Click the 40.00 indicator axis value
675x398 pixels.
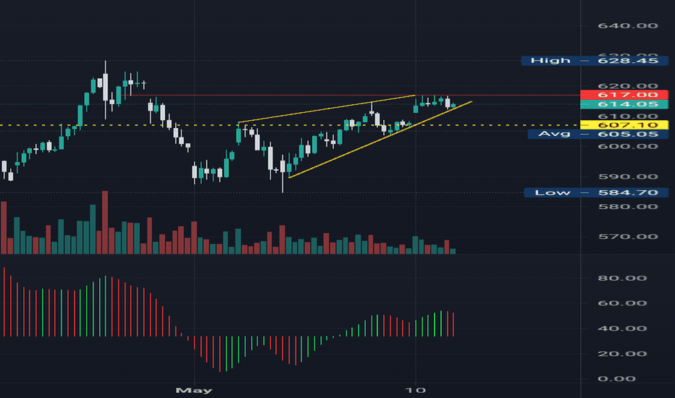(x=622, y=329)
